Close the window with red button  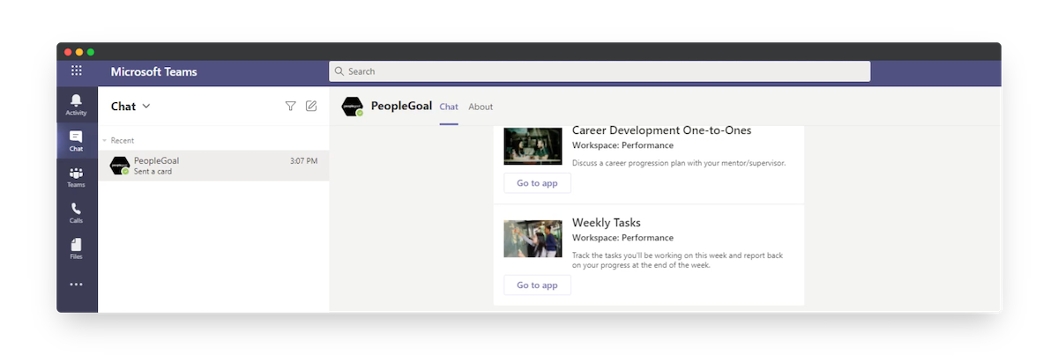[x=68, y=52]
